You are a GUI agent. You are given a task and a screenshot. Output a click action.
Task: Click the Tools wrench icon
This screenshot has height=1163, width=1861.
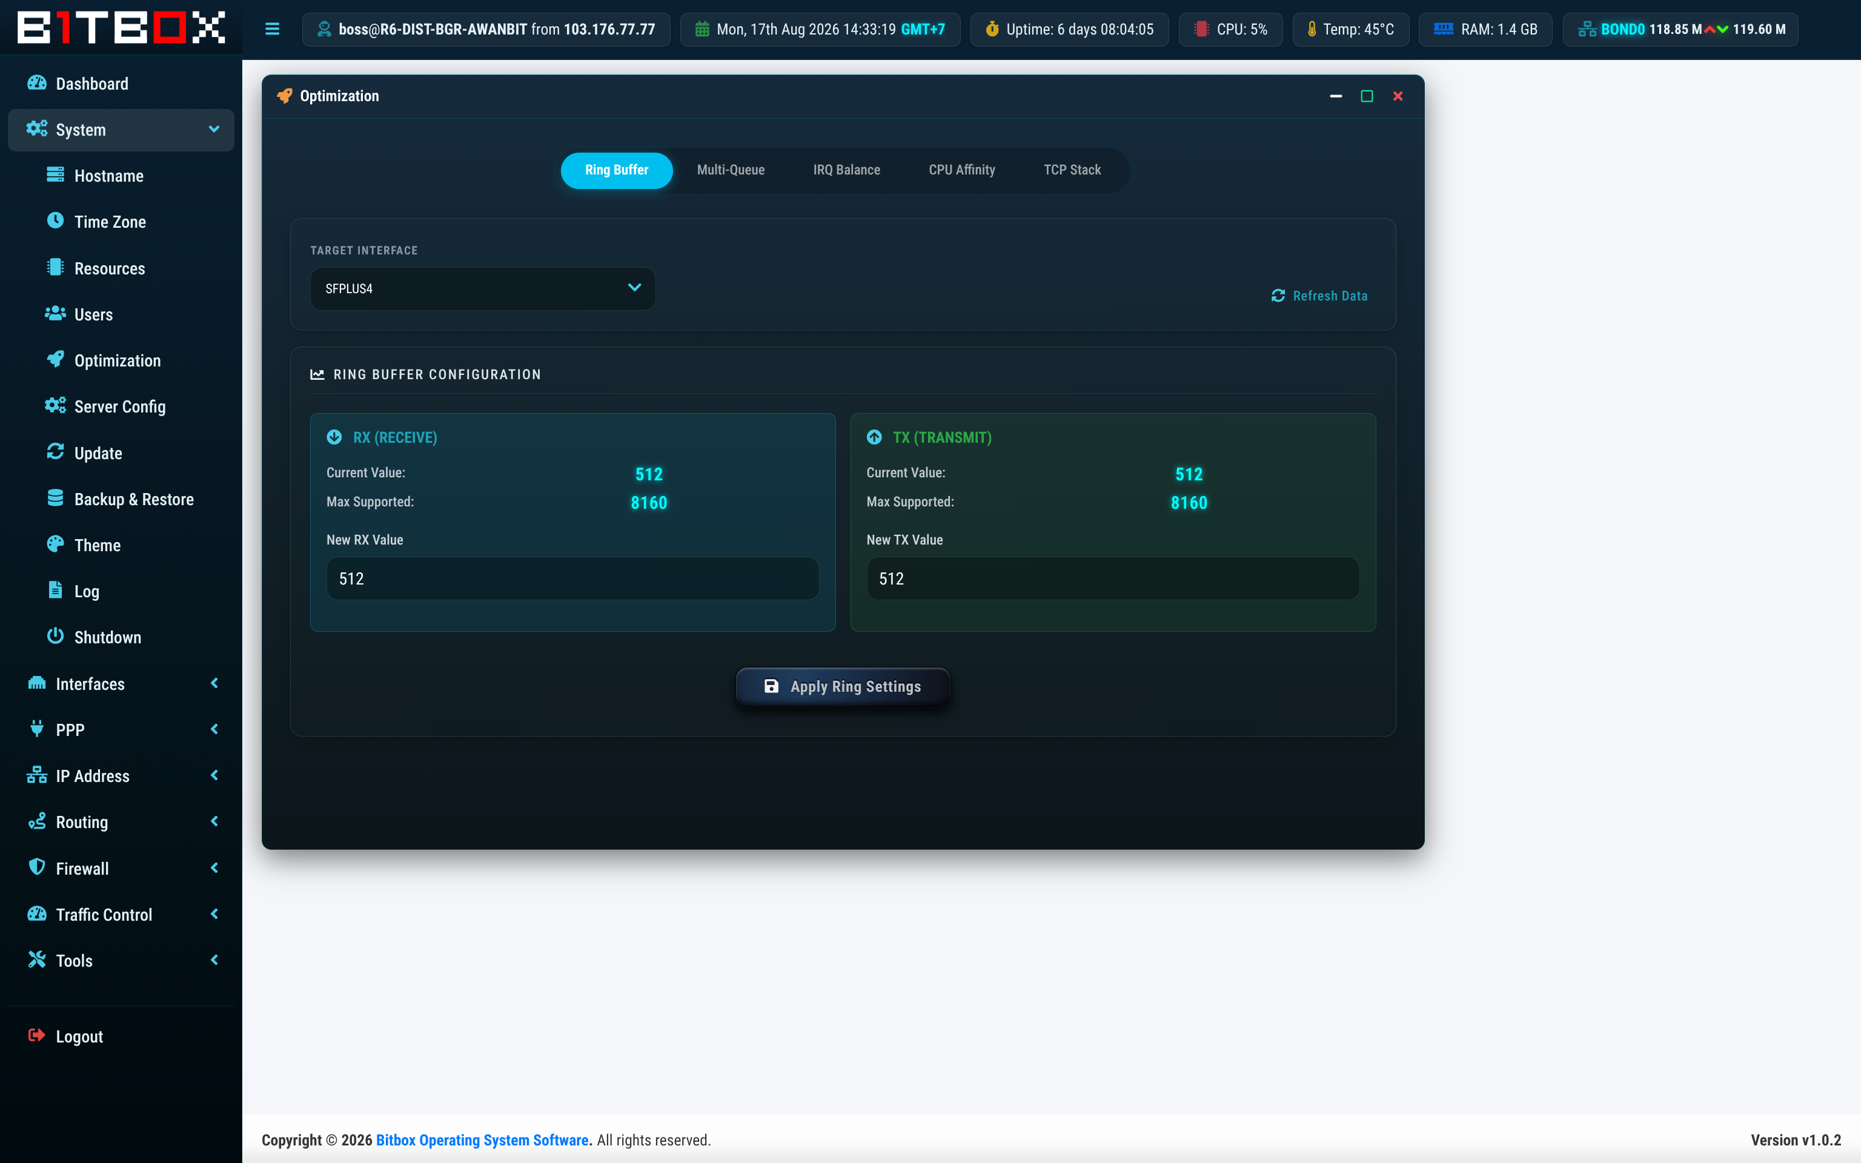[37, 959]
